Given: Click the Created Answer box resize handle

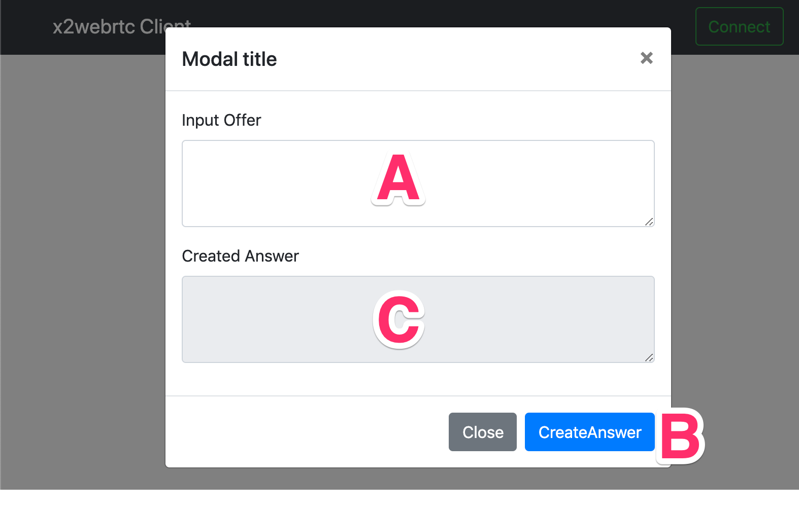Looking at the screenshot, I should [x=649, y=357].
